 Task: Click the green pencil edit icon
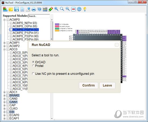(x=51, y=9)
